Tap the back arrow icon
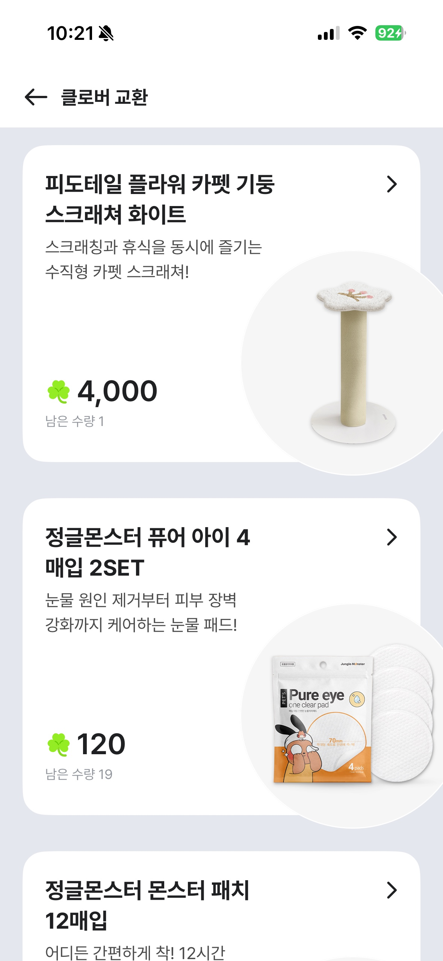Image resolution: width=443 pixels, height=961 pixels. point(36,97)
